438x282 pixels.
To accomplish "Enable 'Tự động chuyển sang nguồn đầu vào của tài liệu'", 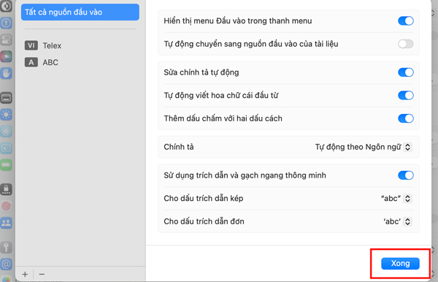I will point(406,44).
